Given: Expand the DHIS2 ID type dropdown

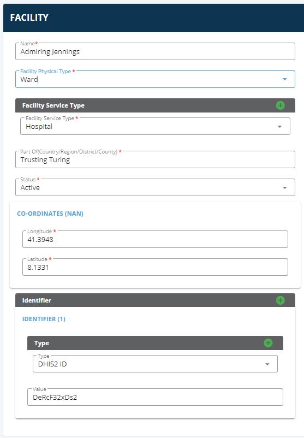Looking at the screenshot, I should [x=267, y=364].
